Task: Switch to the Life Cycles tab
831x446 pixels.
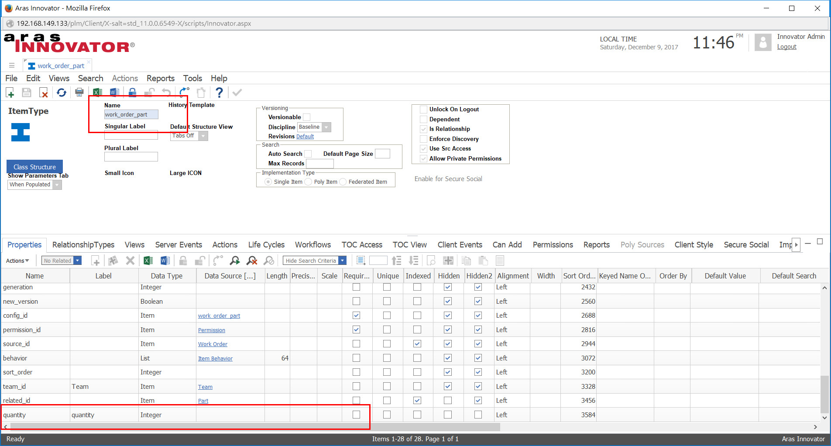Action: tap(266, 245)
